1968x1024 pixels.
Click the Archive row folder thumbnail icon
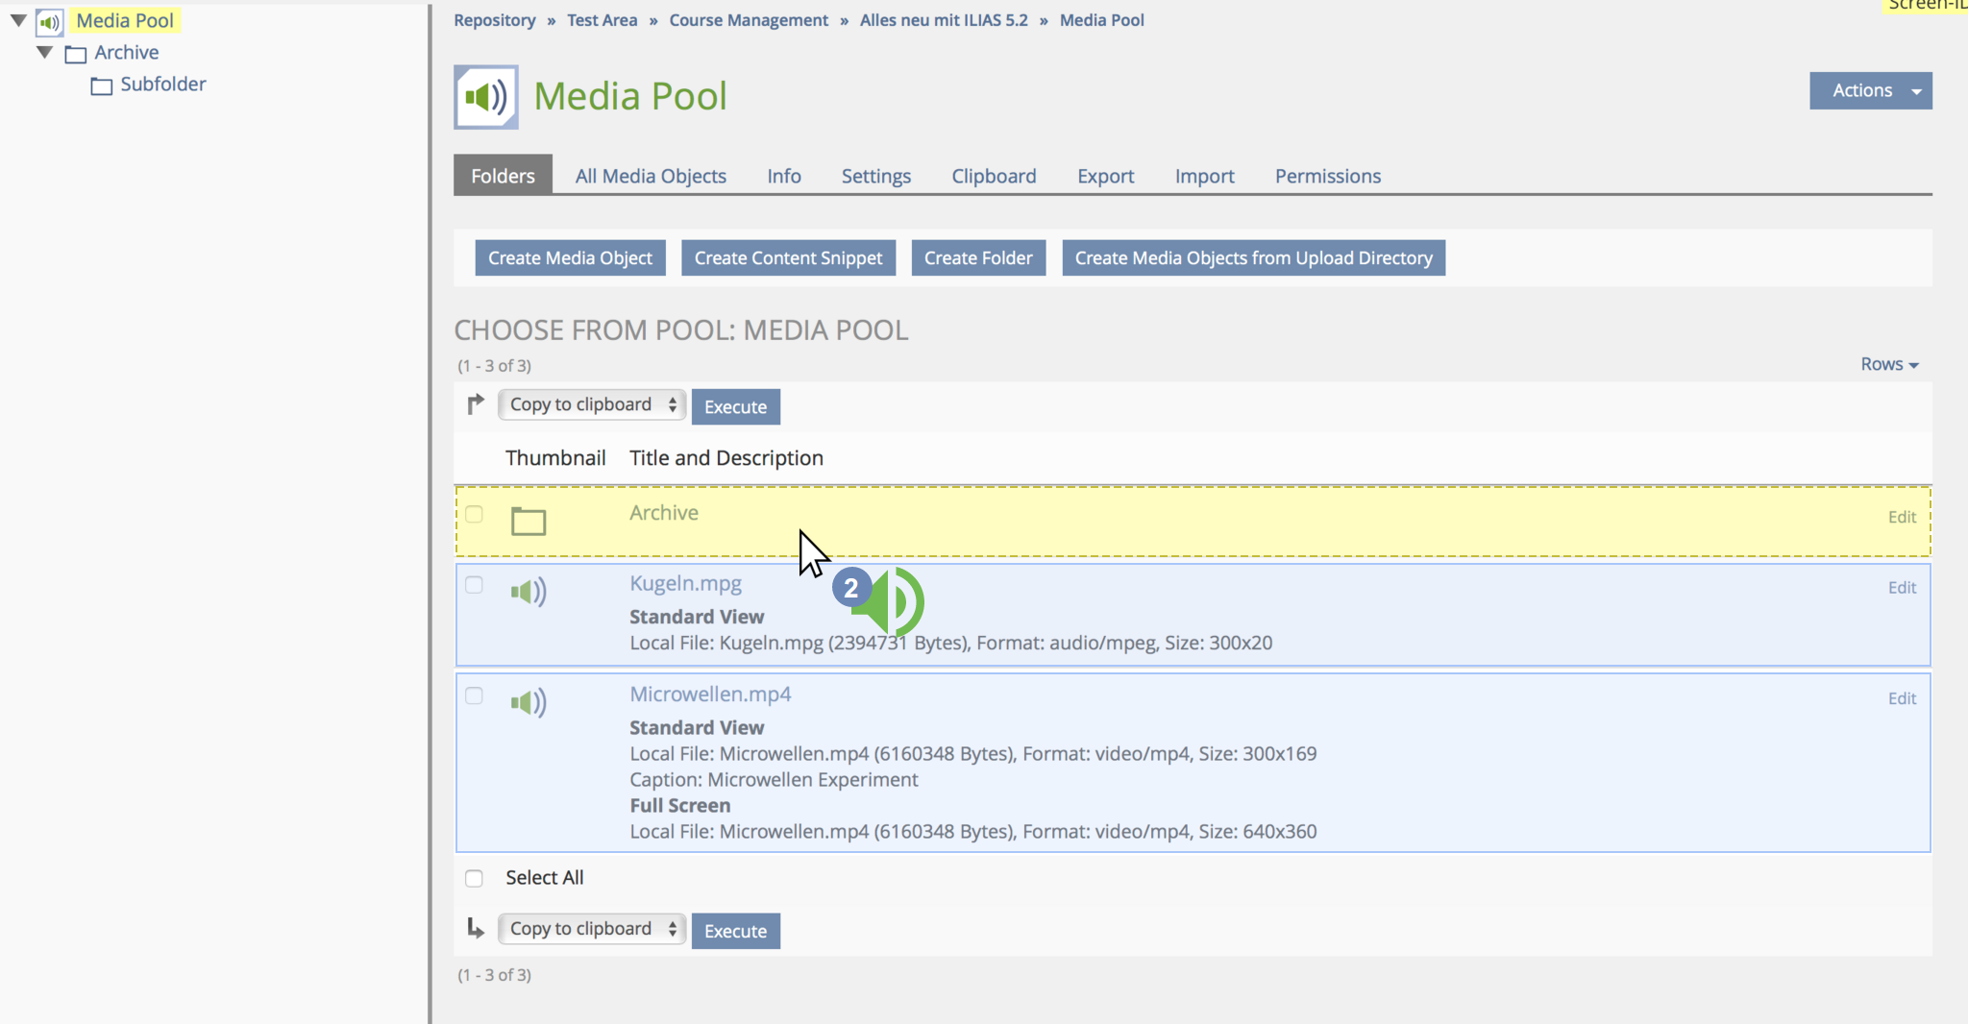point(529,521)
